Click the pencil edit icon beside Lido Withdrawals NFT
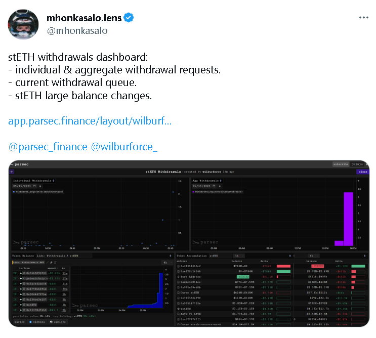Screen dimensions: 376x338 [48, 263]
